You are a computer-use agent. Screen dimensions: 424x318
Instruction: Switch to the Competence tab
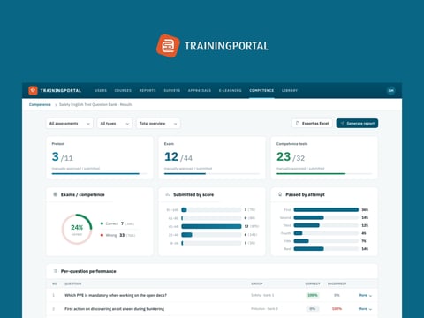(x=261, y=90)
